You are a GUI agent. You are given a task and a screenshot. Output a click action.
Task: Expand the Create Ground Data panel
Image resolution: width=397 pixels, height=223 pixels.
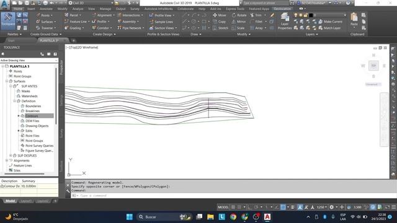46,34
